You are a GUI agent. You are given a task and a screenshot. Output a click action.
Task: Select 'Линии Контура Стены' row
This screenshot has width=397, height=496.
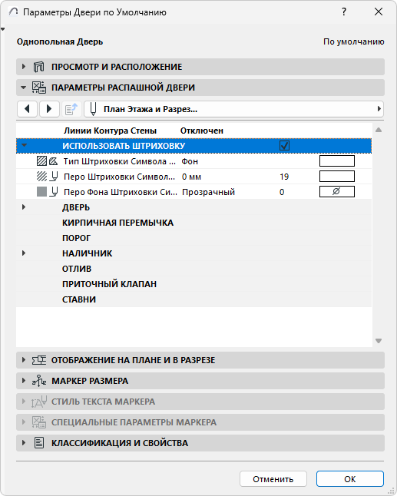pos(194,131)
